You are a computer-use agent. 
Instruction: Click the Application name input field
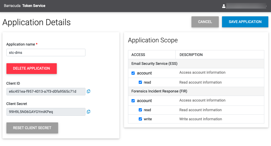click(x=46, y=53)
